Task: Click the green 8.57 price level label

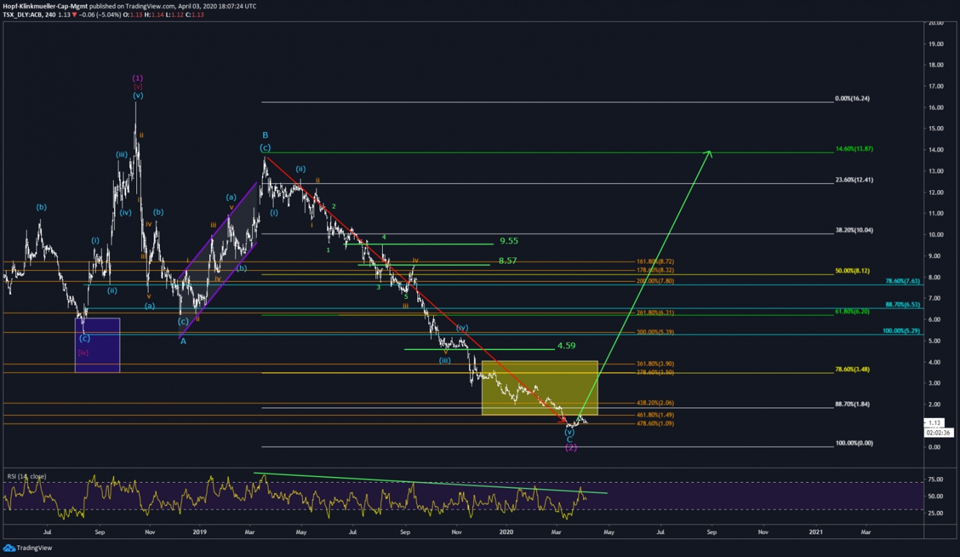Action: coord(509,261)
